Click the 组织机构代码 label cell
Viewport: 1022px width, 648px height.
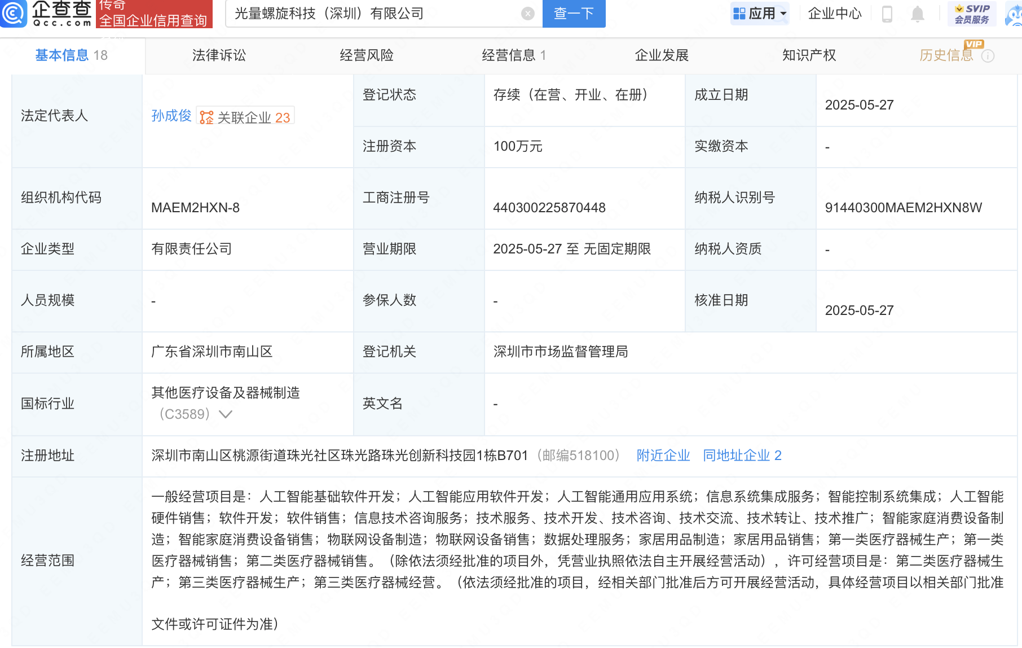point(77,198)
